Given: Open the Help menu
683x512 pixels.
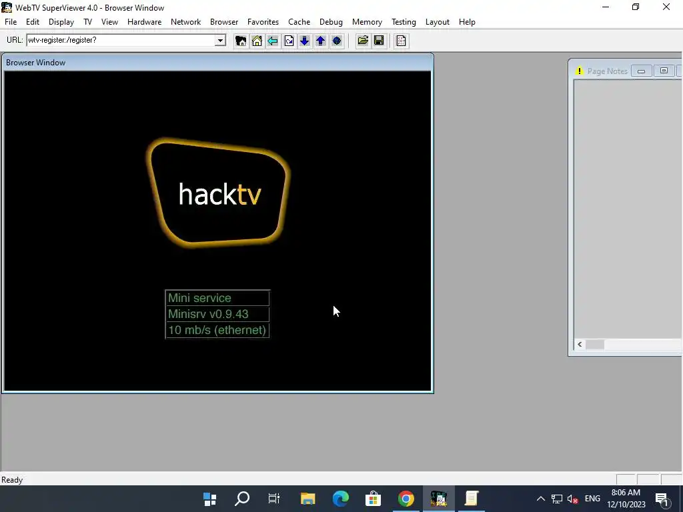Looking at the screenshot, I should [467, 22].
